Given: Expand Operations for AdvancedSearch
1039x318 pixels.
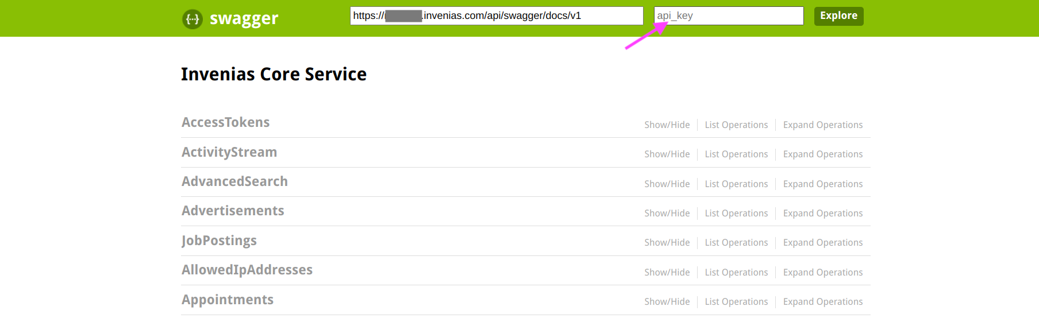Looking at the screenshot, I should (823, 184).
